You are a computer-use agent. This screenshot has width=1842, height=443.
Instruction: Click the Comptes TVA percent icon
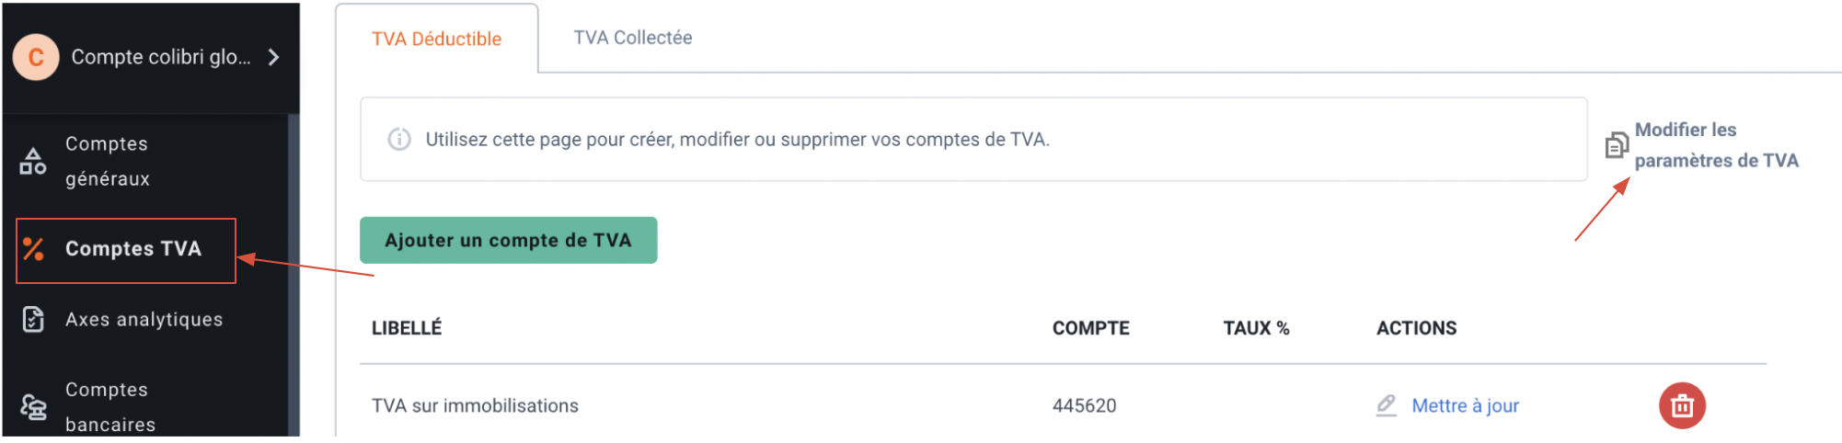pyautogui.click(x=33, y=249)
